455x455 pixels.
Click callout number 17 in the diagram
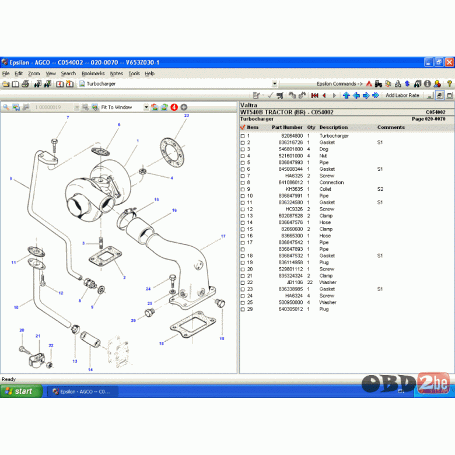[x=223, y=236]
